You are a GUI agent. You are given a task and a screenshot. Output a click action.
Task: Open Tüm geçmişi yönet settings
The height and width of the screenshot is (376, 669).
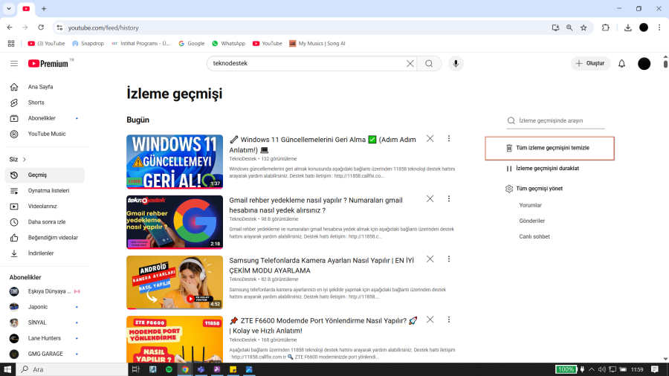pyautogui.click(x=539, y=189)
